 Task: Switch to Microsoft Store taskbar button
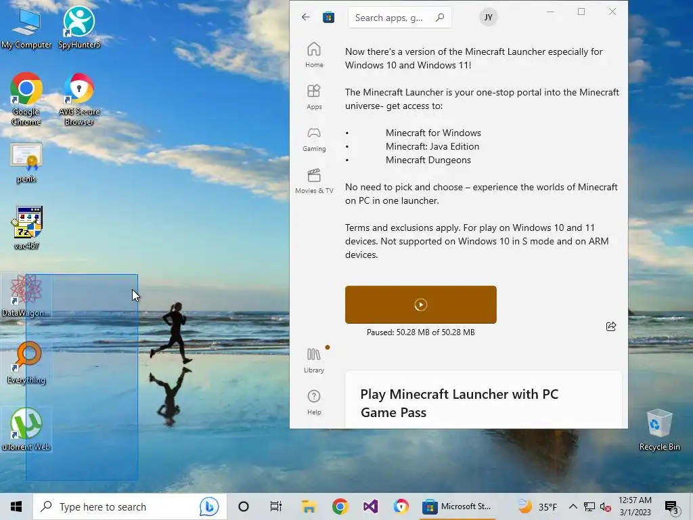click(457, 506)
